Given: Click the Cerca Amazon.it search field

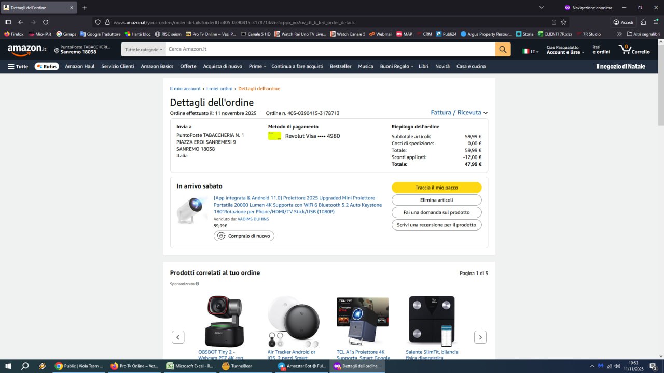Looking at the screenshot, I should click(329, 49).
